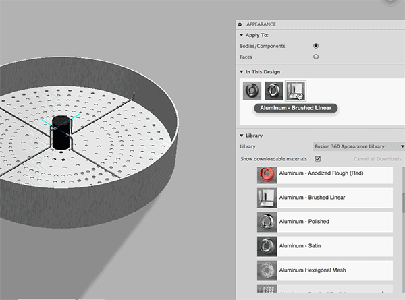
Task: Select the Faces radio button
Action: 316,57
